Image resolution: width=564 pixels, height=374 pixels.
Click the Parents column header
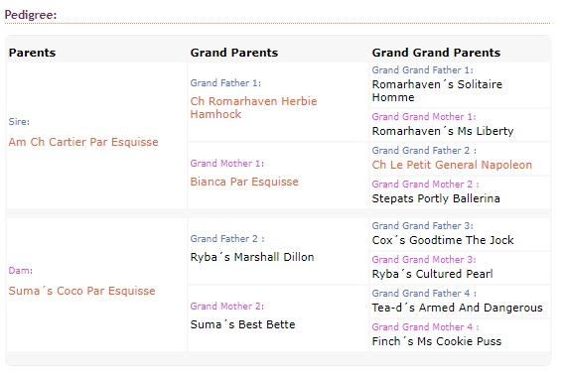pyautogui.click(x=32, y=53)
